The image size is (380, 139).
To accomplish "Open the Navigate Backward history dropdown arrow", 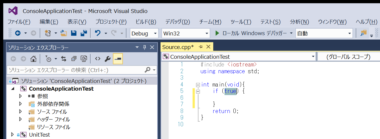I will [x=25, y=33].
